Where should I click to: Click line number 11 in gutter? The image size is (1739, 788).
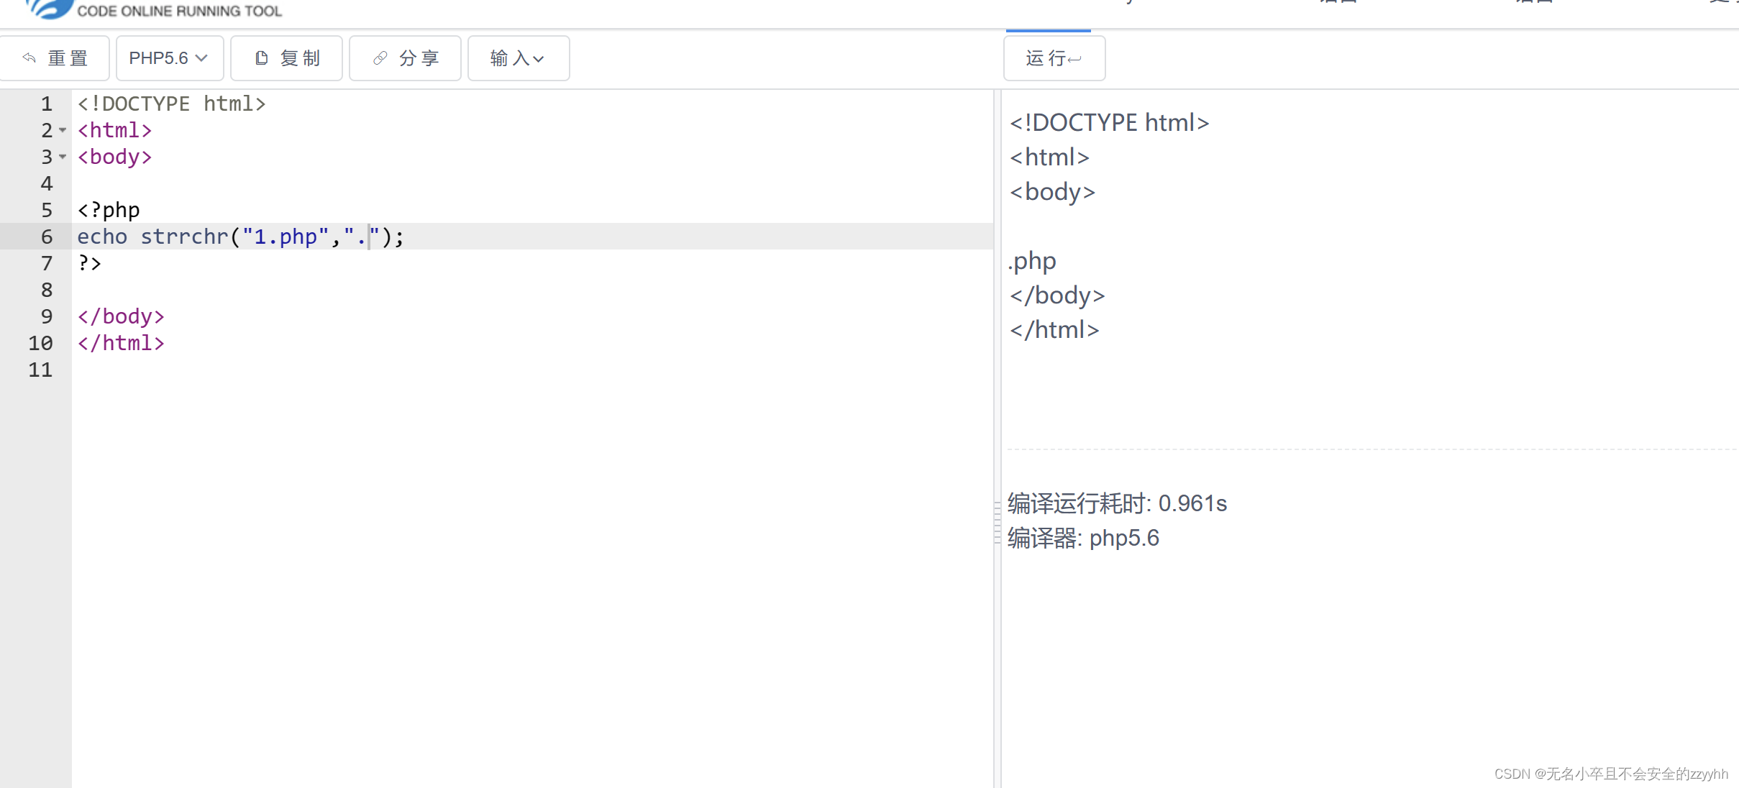click(40, 370)
